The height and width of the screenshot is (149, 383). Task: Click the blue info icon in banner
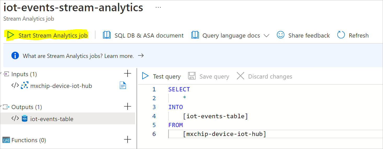point(15,56)
